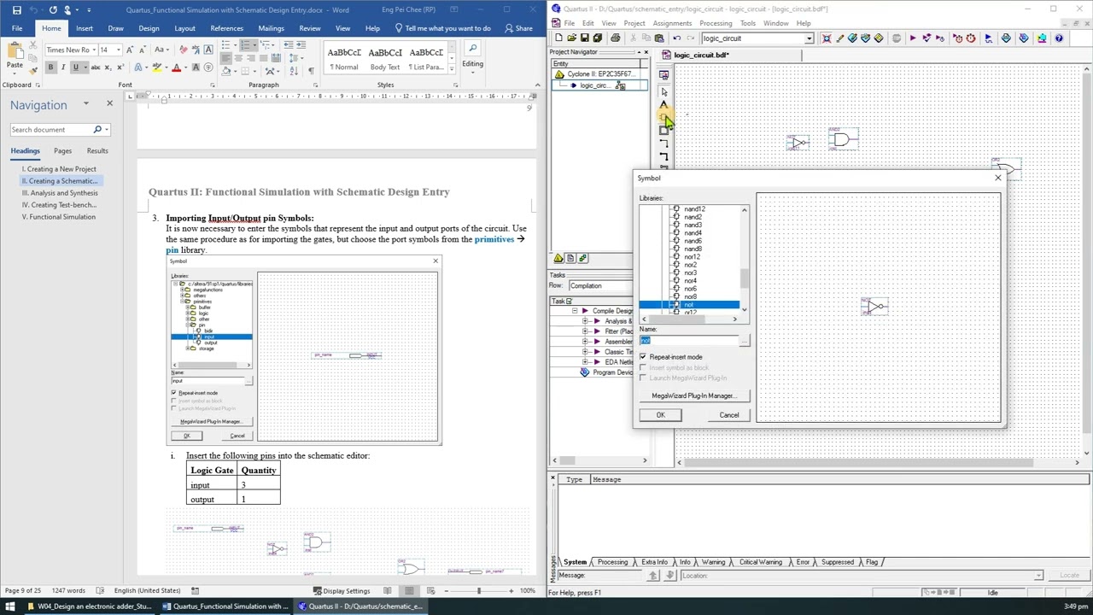Close the Word Navigation pane

pos(109,104)
